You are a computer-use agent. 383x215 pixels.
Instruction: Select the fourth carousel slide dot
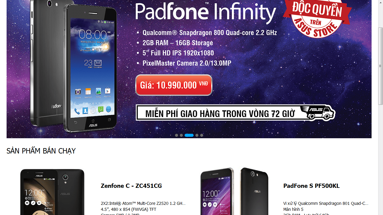[197, 135]
